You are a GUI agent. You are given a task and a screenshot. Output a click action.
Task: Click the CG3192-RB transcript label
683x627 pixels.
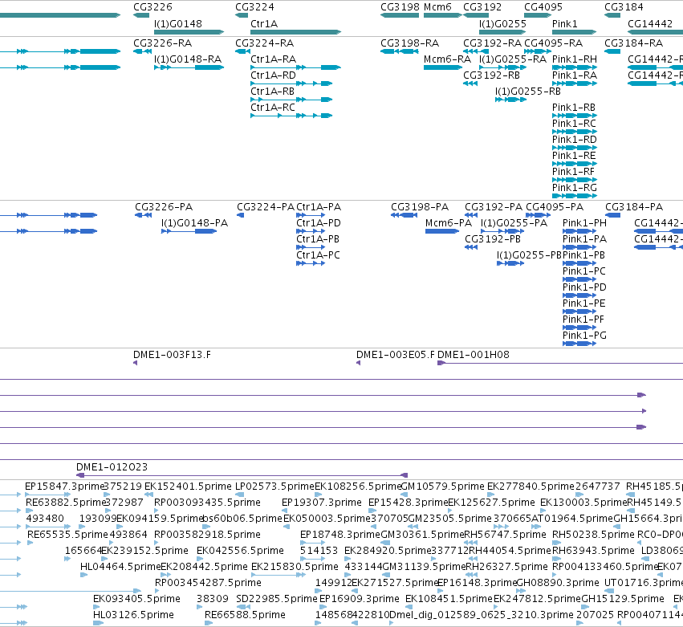(491, 75)
